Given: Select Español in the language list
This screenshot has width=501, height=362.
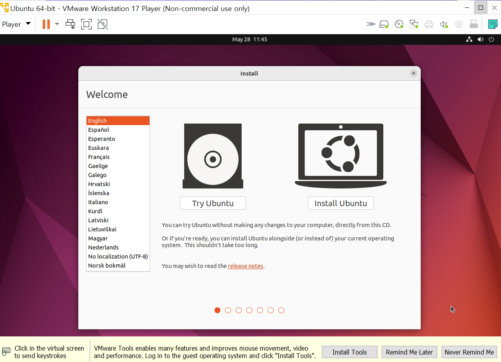Looking at the screenshot, I should click(118, 130).
